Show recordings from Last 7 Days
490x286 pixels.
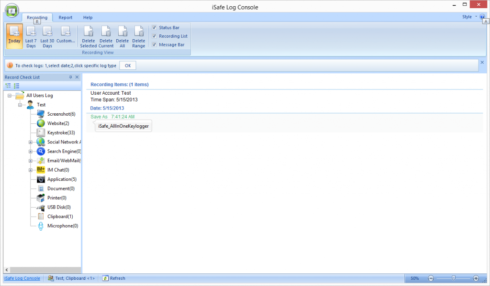31,36
